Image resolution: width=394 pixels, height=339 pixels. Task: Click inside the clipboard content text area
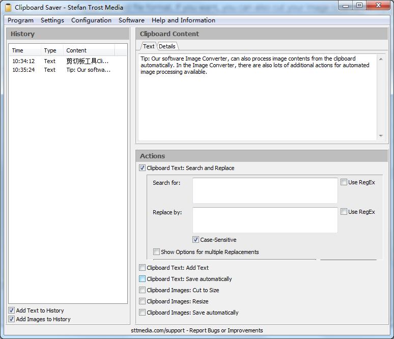click(258, 97)
